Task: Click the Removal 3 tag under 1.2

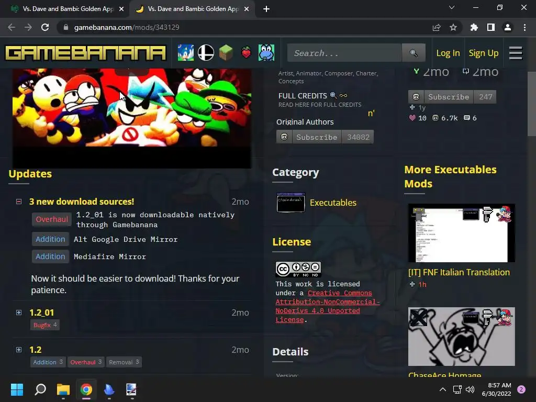Action: coord(124,362)
